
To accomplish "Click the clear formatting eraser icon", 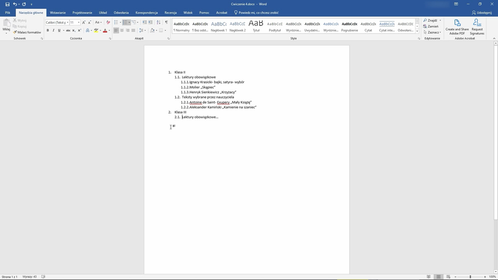I will [108, 22].
